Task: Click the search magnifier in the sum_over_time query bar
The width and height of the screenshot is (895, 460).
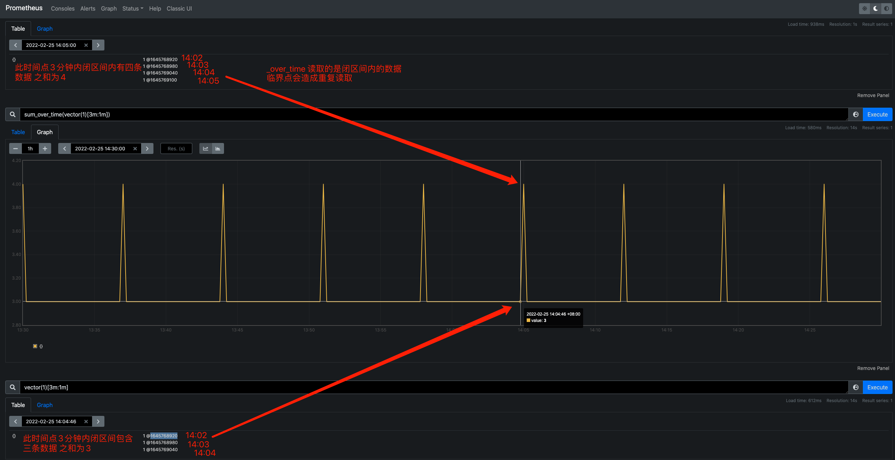Action: [12, 114]
